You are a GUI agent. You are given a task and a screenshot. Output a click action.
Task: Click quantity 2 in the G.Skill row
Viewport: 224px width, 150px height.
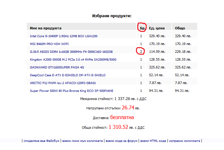coord(141,52)
